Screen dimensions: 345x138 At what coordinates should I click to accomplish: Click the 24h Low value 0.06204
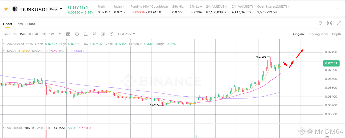pos(196,12)
